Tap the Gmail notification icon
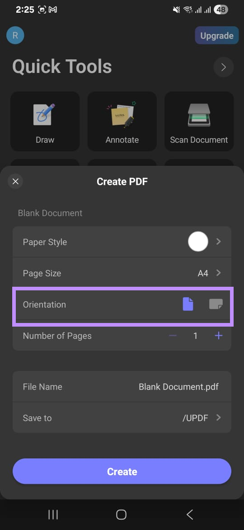 52,10
